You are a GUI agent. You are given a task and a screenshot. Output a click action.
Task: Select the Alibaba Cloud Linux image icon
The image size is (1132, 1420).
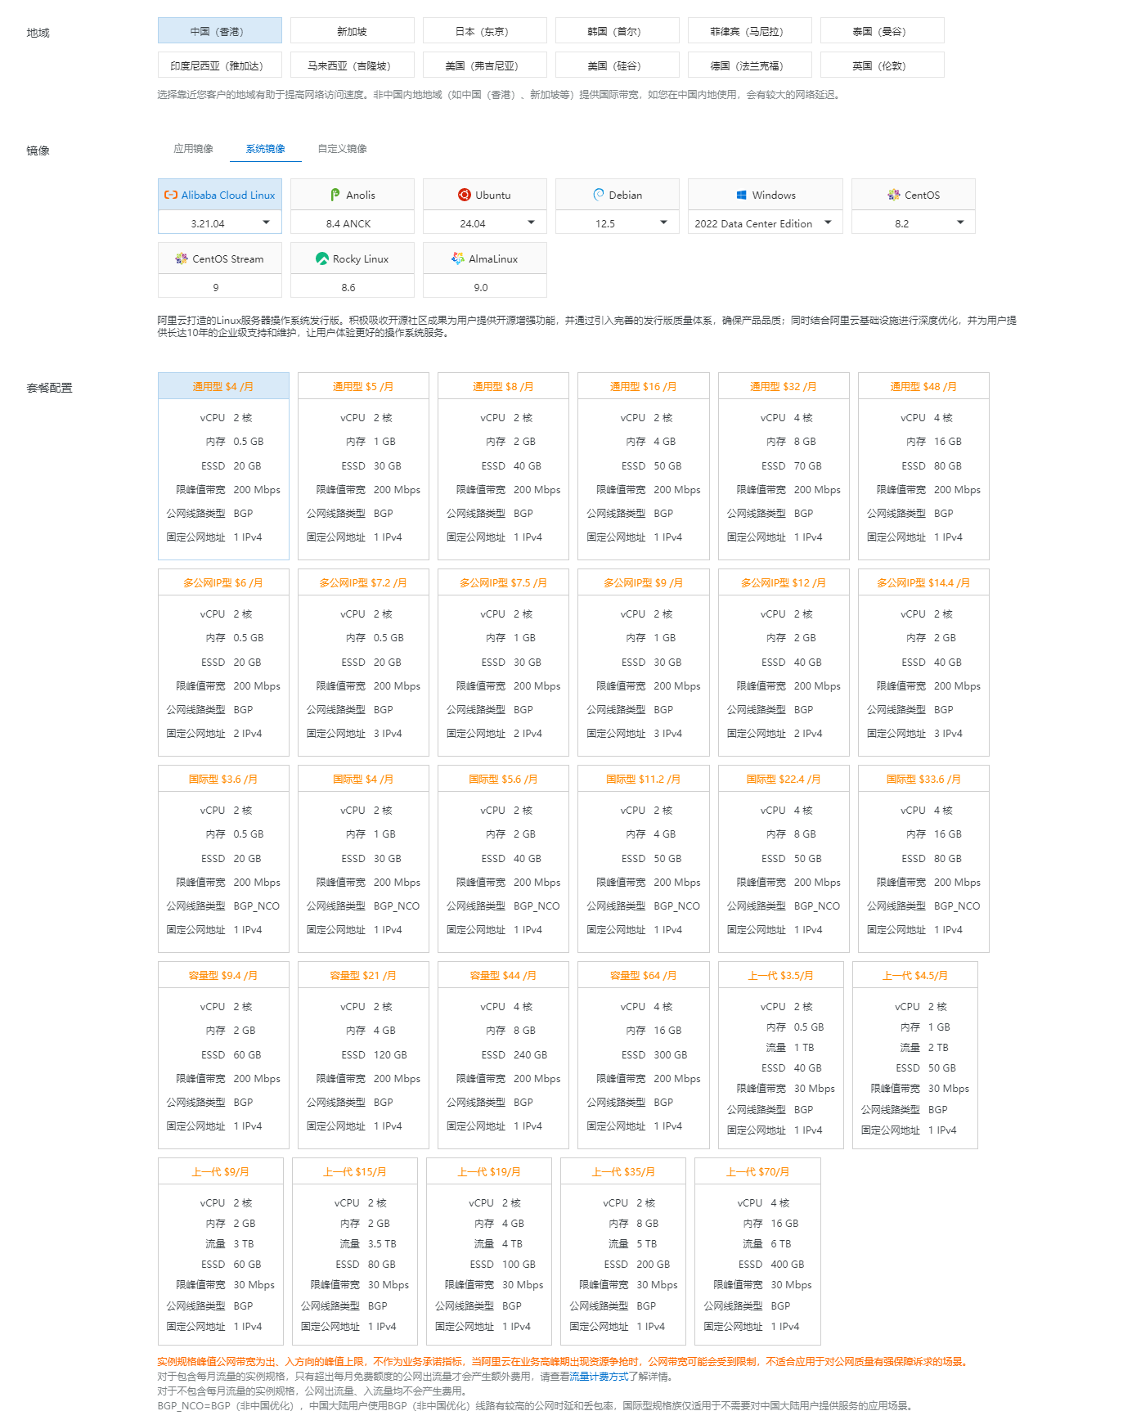pyautogui.click(x=171, y=195)
